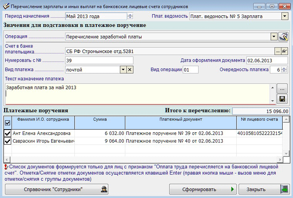
Task: Click the table vertical scrollbar down arrow
Action: (x=286, y=153)
